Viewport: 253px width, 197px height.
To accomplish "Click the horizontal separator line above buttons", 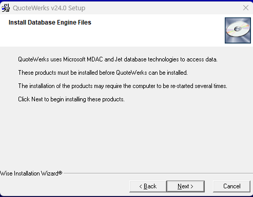I will pos(158,173).
